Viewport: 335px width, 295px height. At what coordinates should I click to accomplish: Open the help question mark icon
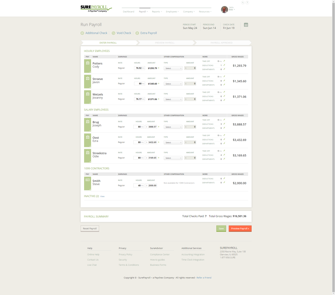[x=247, y=2]
